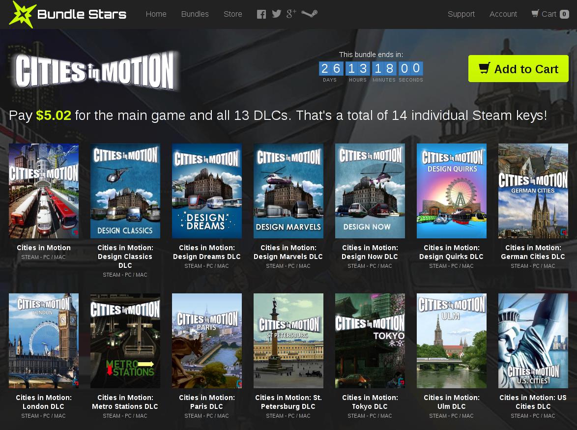Open the German Cities cover image
Viewport: 577px width, 430px height.
coord(533,191)
